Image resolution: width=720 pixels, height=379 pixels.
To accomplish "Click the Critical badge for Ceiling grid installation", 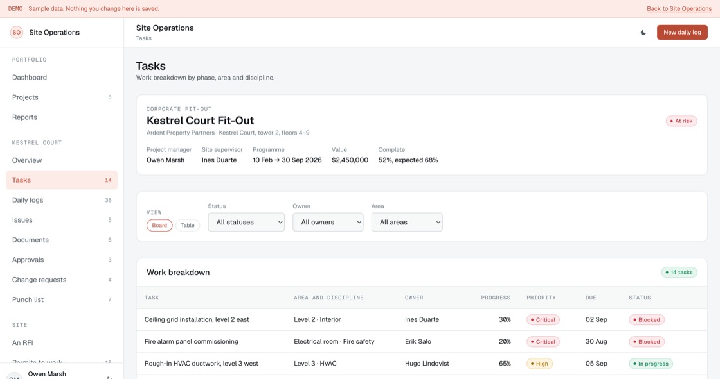I will point(543,320).
